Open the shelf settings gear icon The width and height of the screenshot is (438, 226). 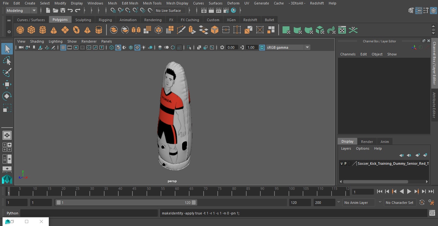(x=9, y=32)
